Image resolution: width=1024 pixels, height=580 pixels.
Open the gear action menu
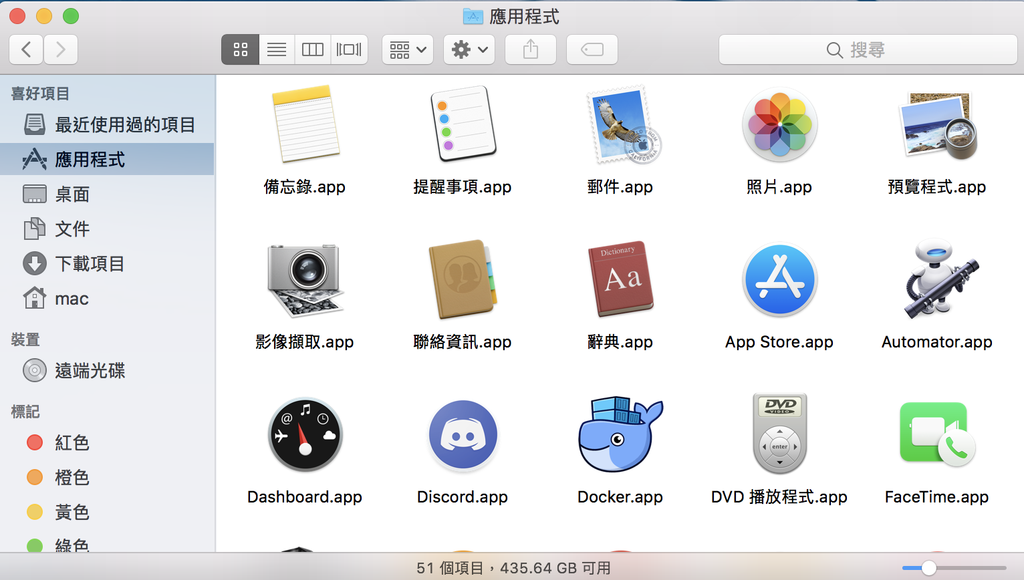469,49
